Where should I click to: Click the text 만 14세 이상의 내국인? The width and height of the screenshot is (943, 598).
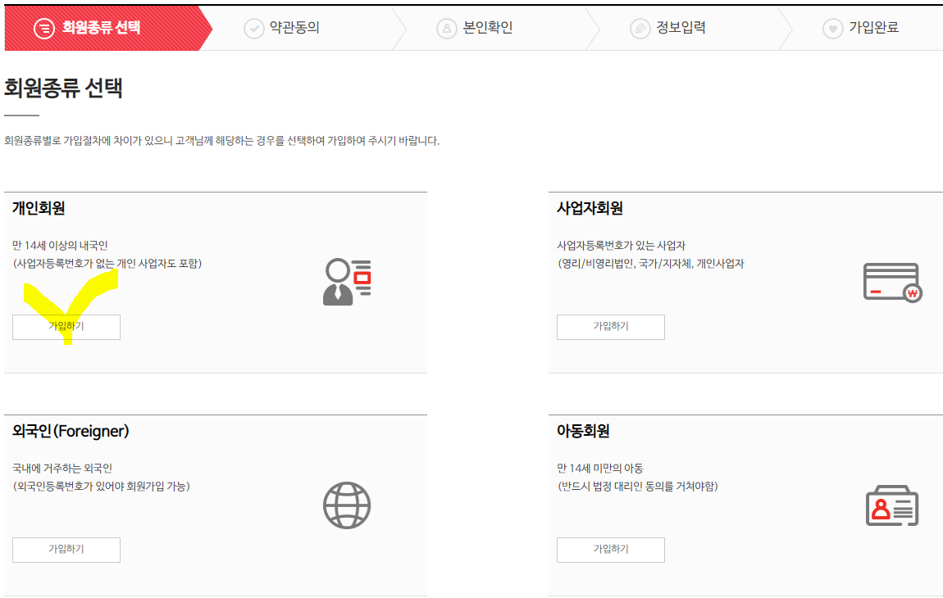click(60, 245)
